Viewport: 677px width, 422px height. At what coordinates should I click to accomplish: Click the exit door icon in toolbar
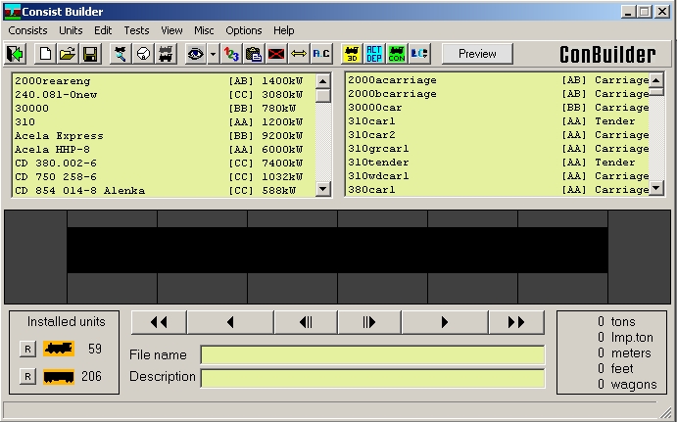tap(16, 54)
